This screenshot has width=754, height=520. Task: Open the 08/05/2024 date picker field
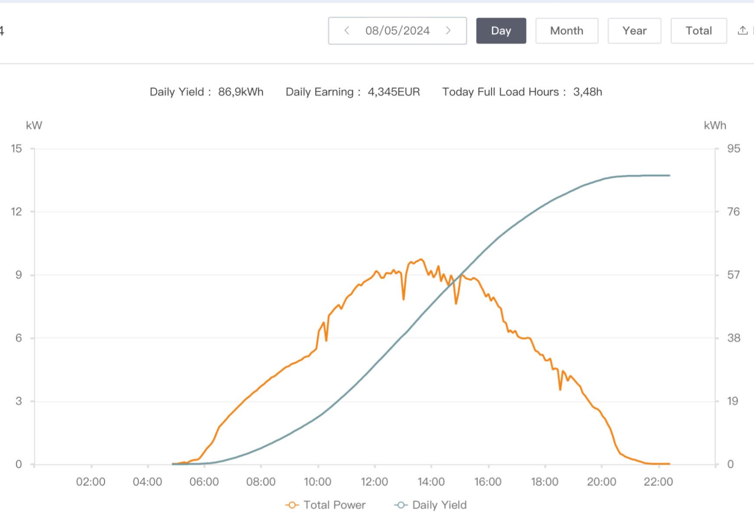click(397, 31)
